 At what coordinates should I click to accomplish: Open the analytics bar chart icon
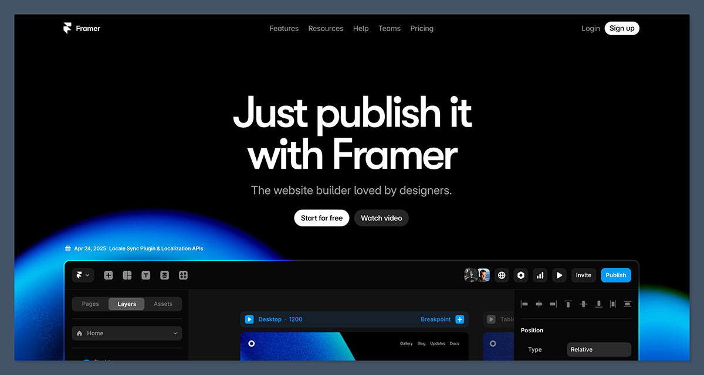540,275
